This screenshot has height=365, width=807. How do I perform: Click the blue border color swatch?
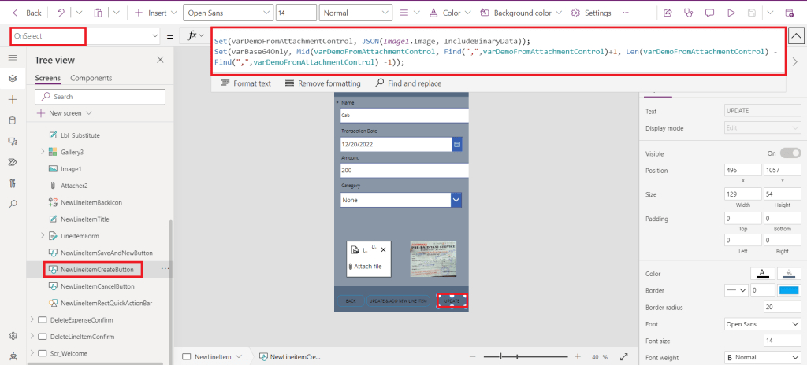point(790,290)
